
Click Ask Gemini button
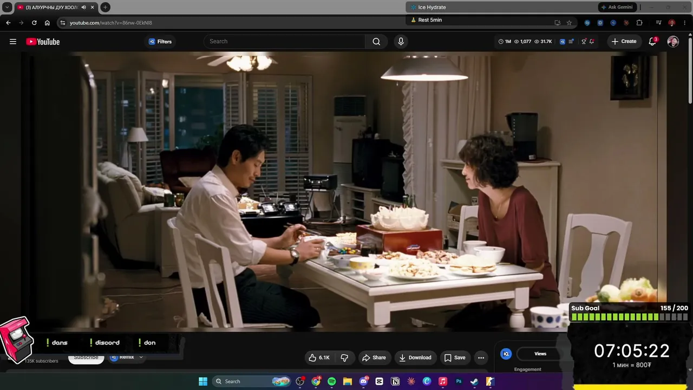[x=617, y=7]
